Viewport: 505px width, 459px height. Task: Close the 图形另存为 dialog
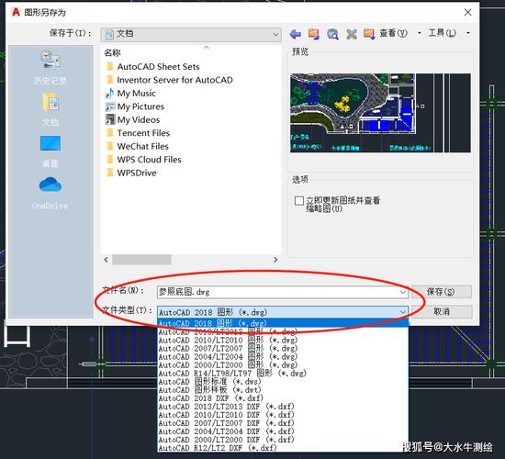[467, 12]
